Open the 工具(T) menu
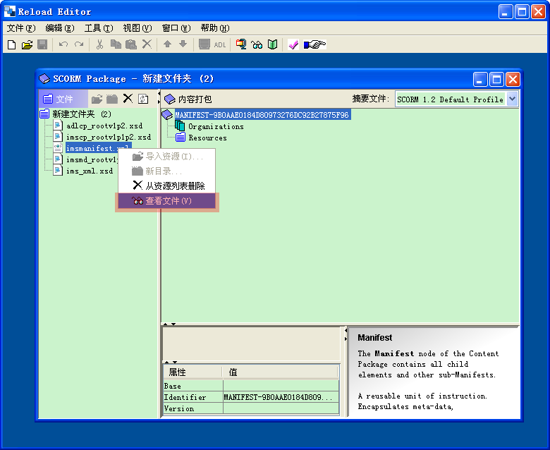 point(99,28)
